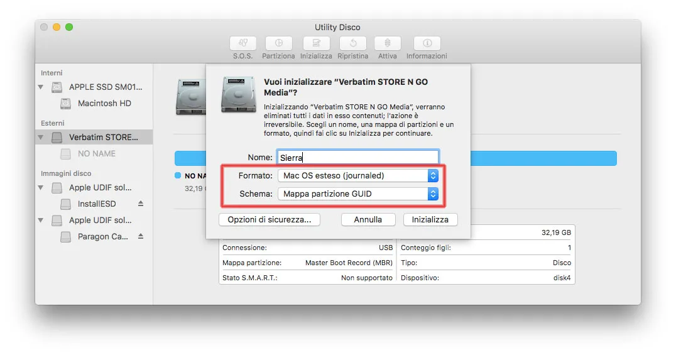Click the Annulla button
This screenshot has width=676, height=355.
click(368, 219)
